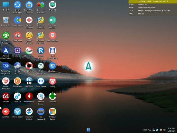Viewport: 177px width, 133px height.
Task: Open Partition Wizard 10
Action: pos(41,23)
